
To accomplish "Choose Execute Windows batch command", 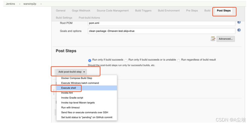I will tap(87, 83).
